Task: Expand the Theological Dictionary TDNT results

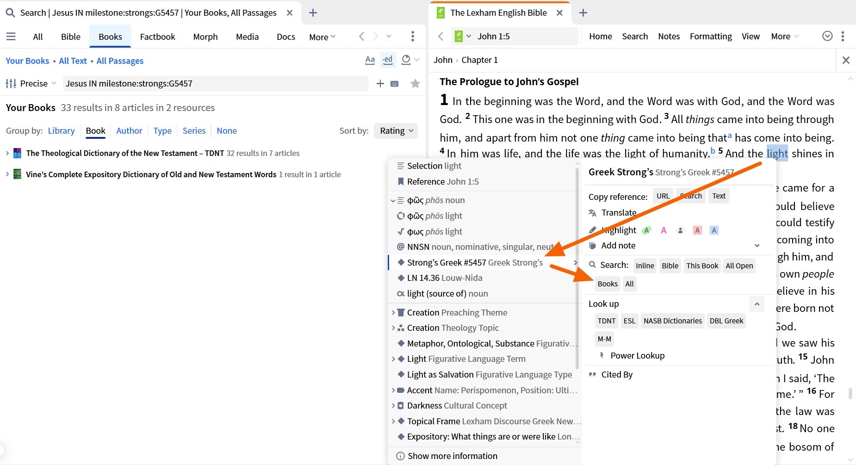Action: (7, 153)
